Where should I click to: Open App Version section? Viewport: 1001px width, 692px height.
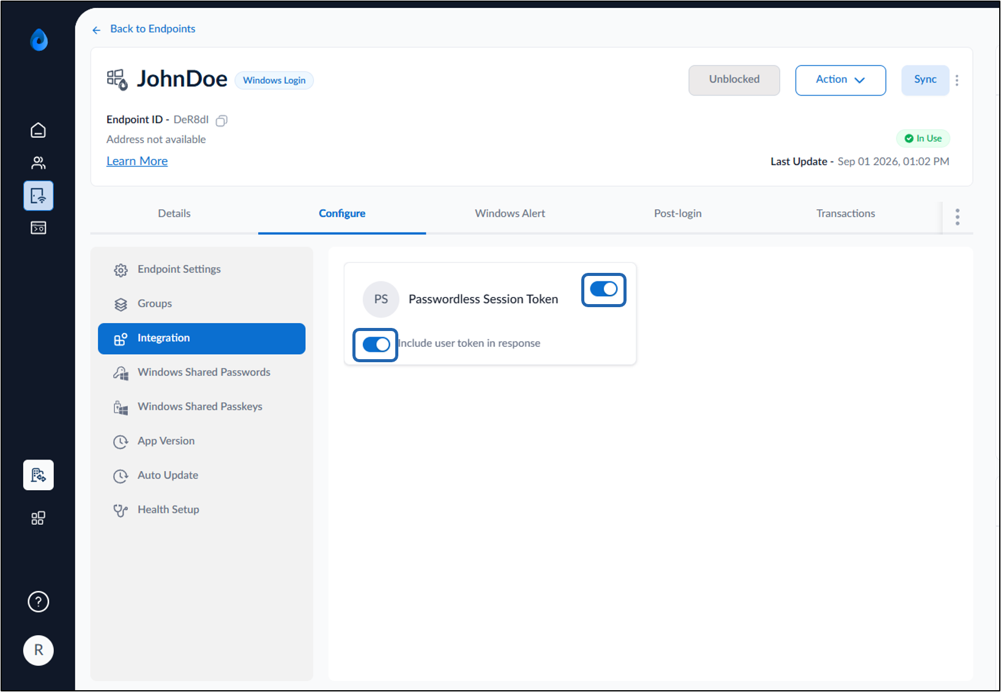[201, 441]
